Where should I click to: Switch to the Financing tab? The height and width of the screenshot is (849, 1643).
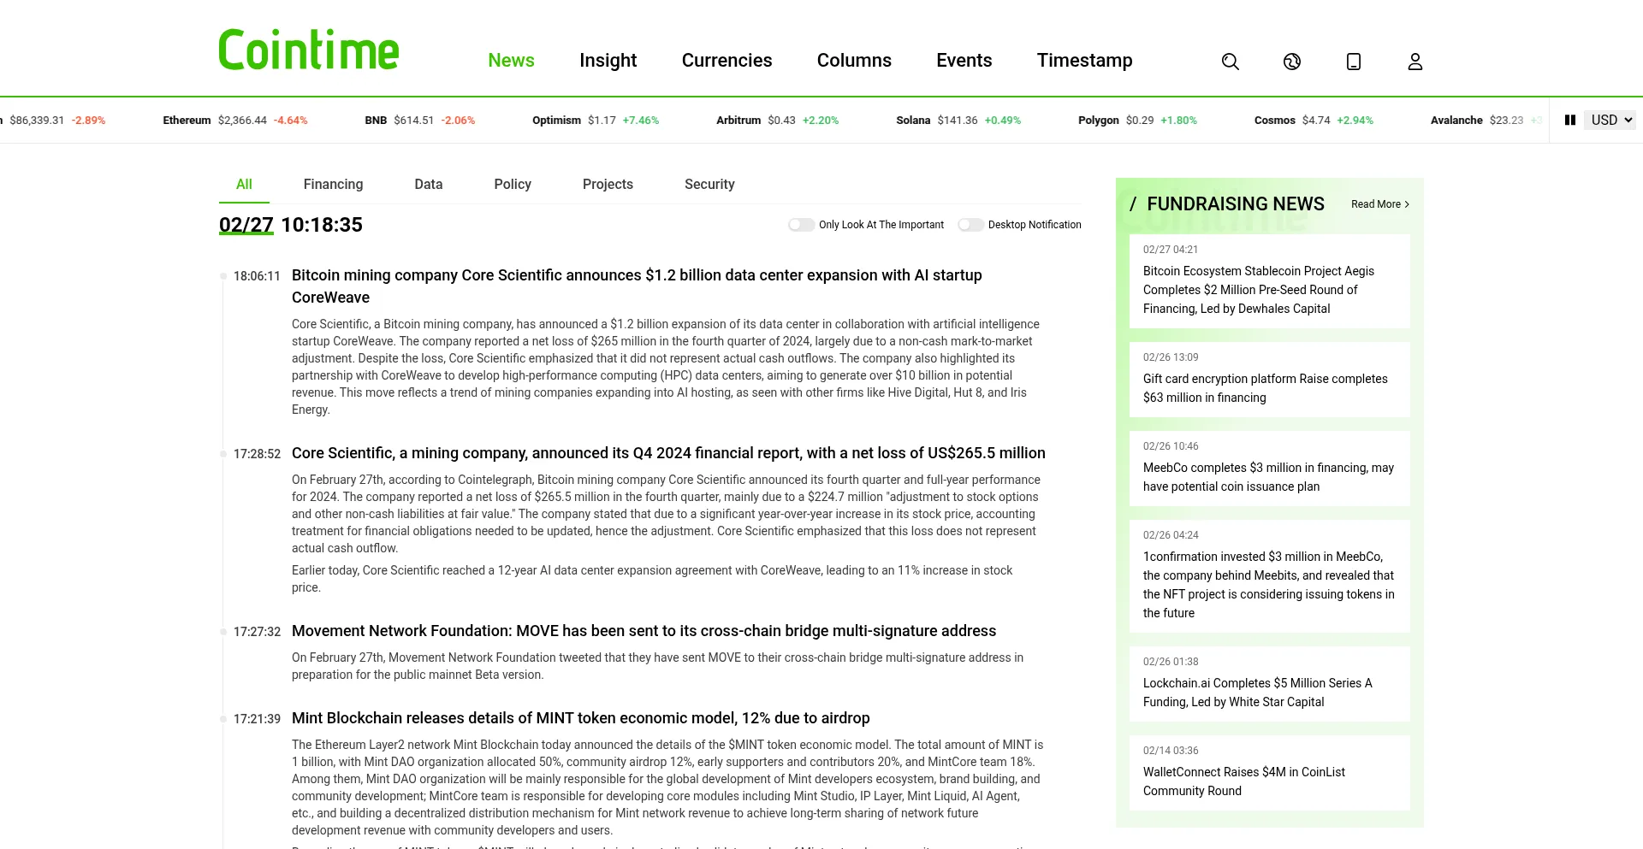click(333, 185)
